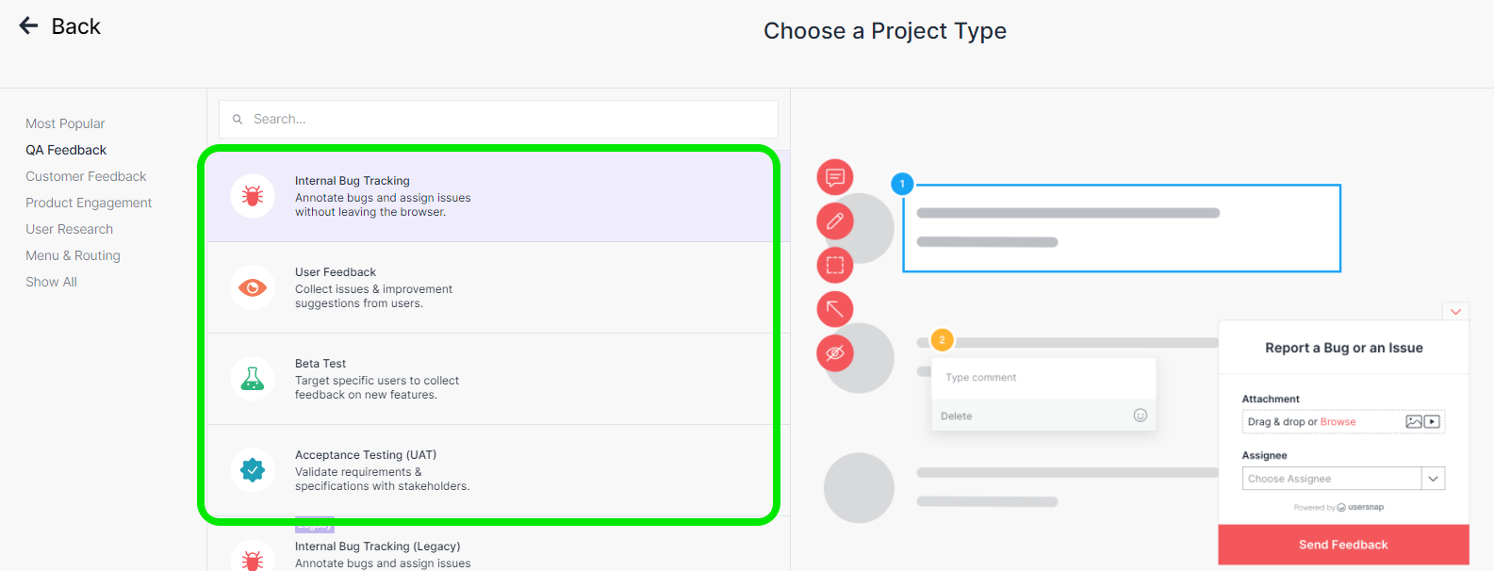Screen dimensions: 1494x571
Task: Open the Menu & Routing category
Action: pos(73,255)
